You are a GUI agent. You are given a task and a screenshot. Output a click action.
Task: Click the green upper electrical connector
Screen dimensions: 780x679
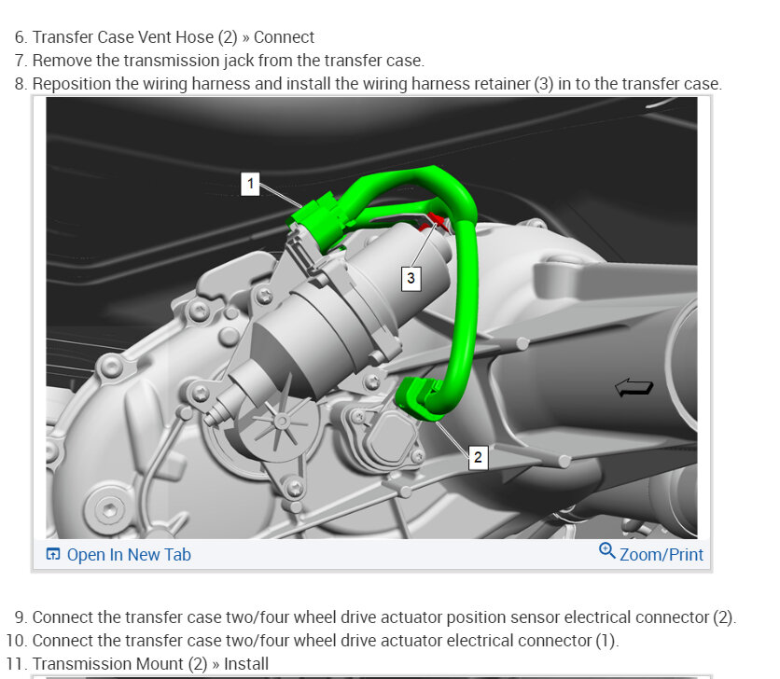coord(315,221)
